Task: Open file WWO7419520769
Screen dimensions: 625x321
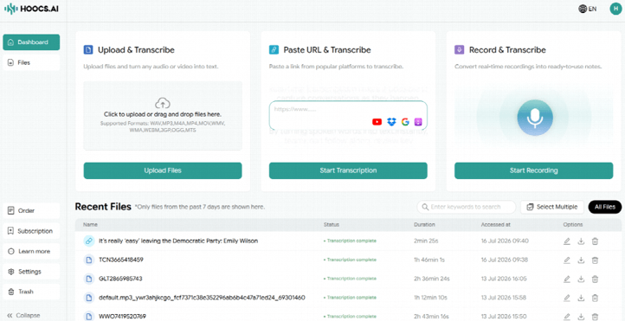Action: click(x=122, y=317)
